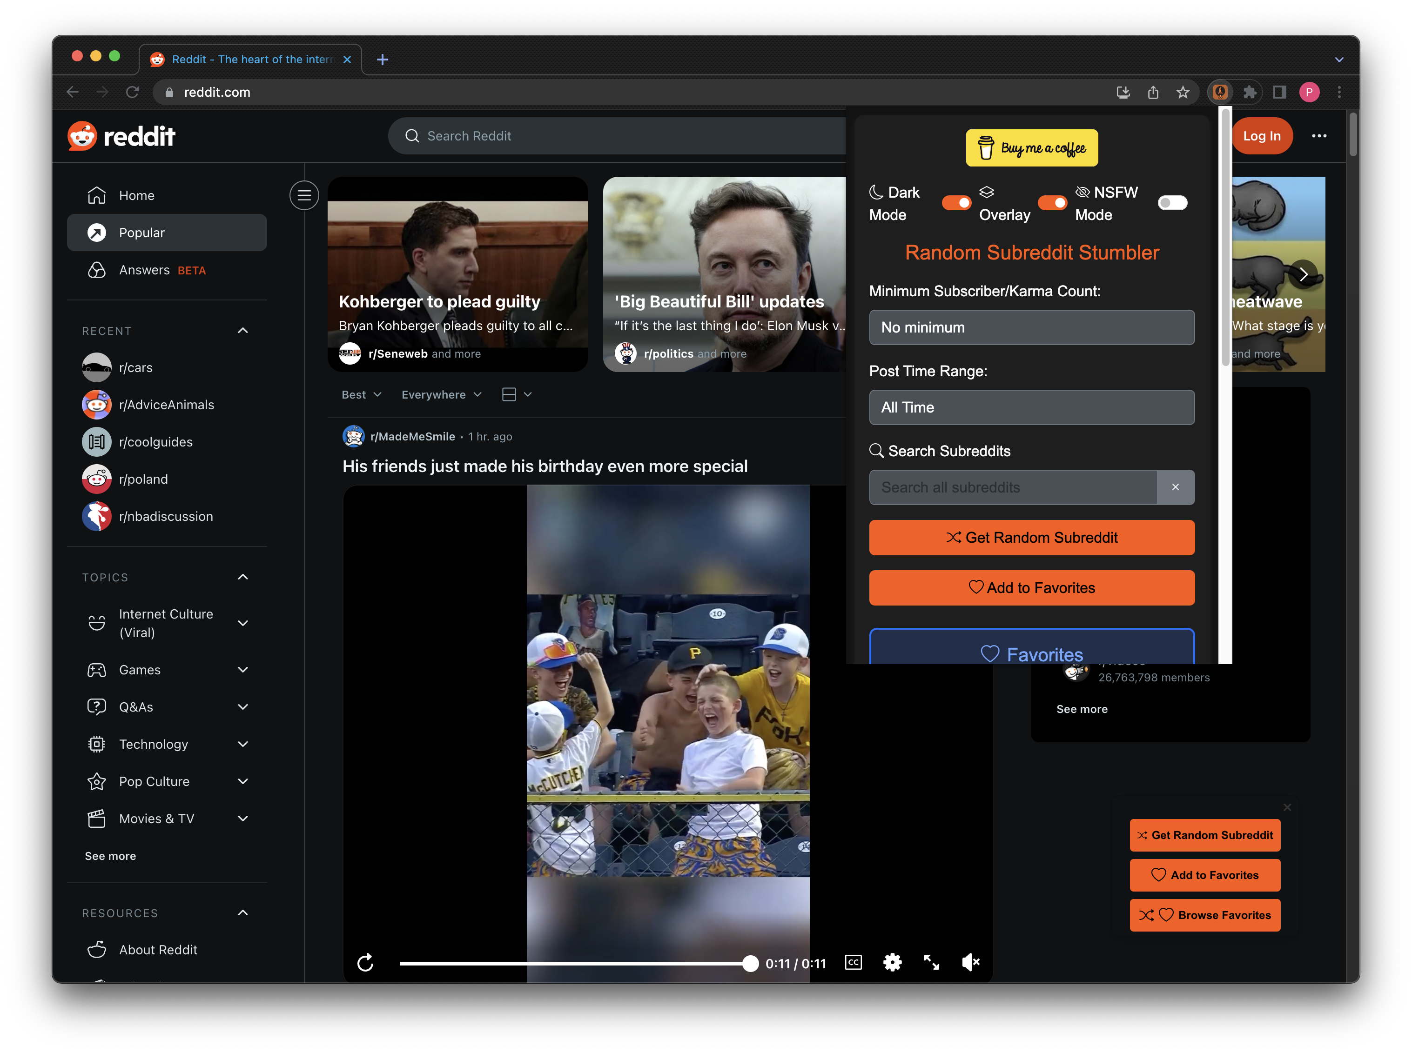Unmute the video
The width and height of the screenshot is (1412, 1052).
[x=970, y=962]
